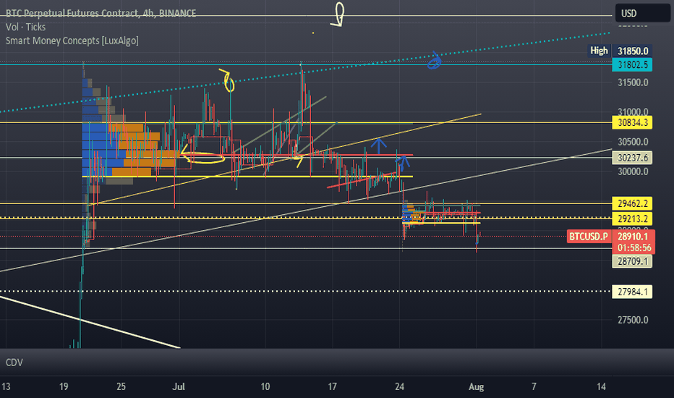Viewport: 674px width, 398px height.
Task: Click the 01:58:56 candle countdown timer
Action: (x=634, y=248)
